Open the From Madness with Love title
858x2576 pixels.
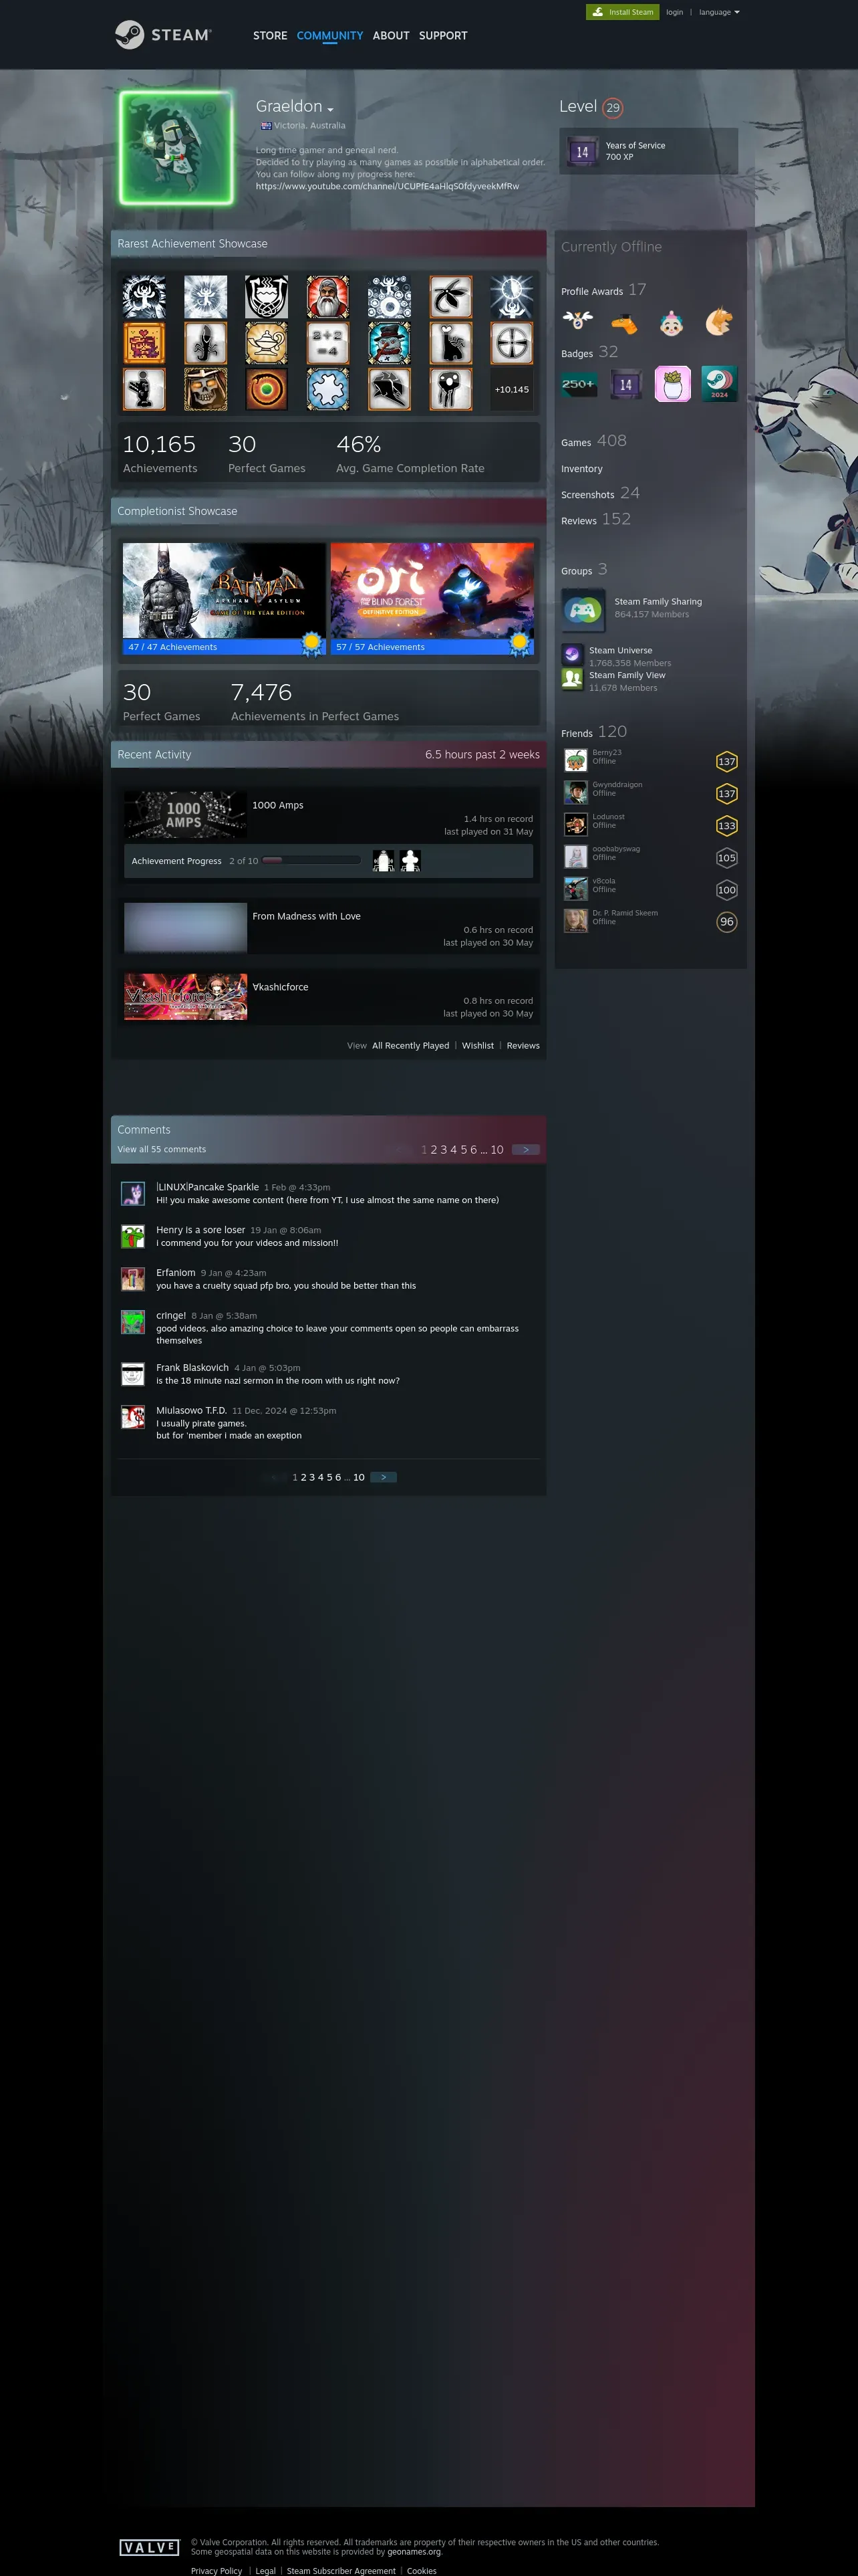tap(307, 916)
